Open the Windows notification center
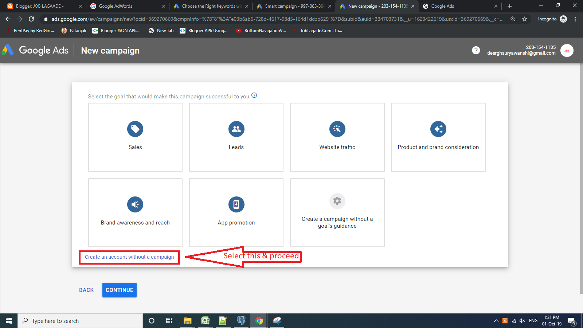Viewport: 583px width, 328px height. (x=572, y=321)
